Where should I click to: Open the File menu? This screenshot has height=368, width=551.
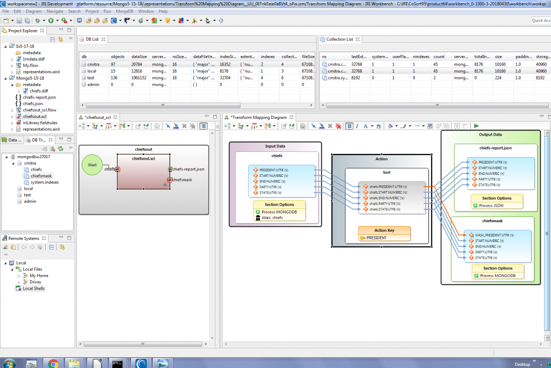(5, 11)
